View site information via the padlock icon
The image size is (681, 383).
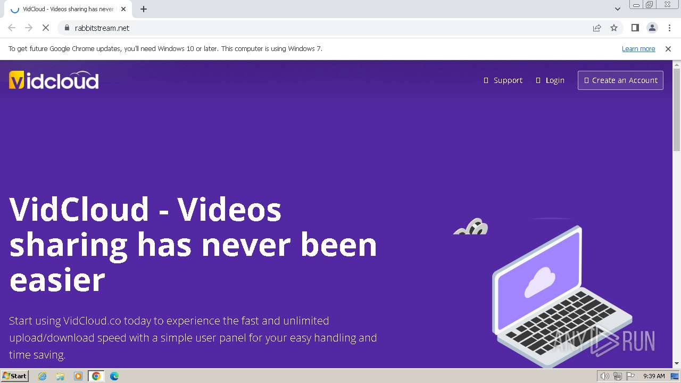67,28
